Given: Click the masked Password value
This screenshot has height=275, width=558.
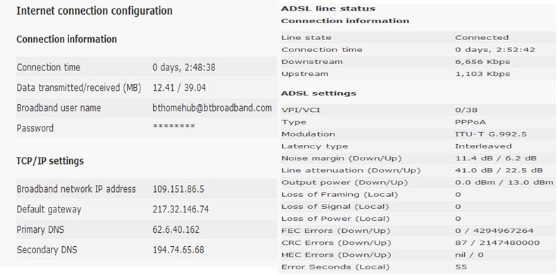Looking at the screenshot, I should pyautogui.click(x=174, y=127).
